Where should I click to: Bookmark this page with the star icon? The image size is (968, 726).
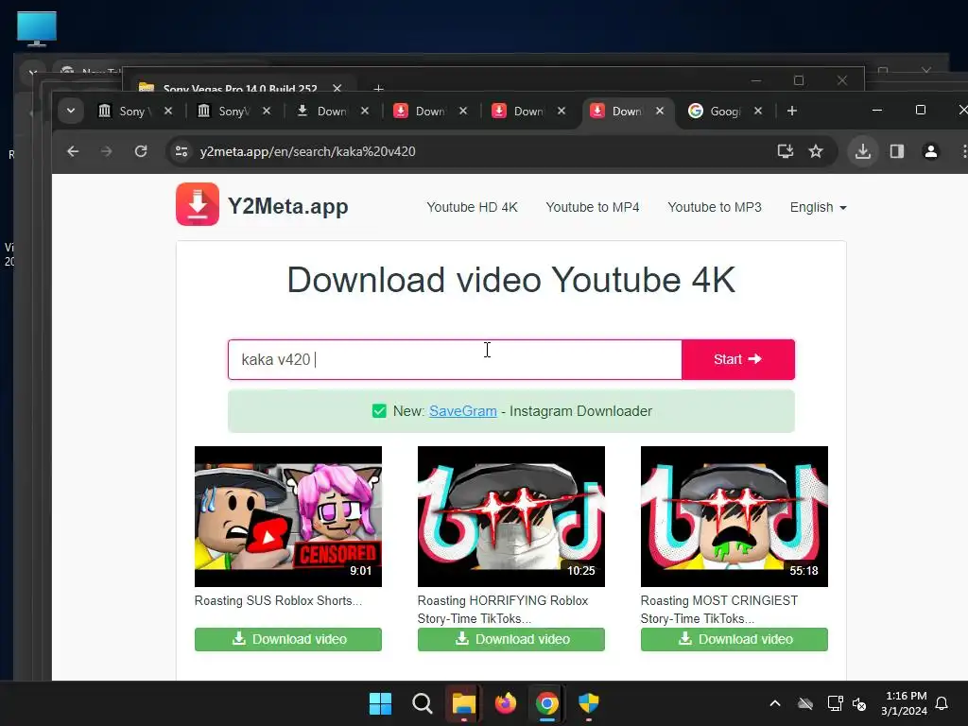pyautogui.click(x=816, y=151)
